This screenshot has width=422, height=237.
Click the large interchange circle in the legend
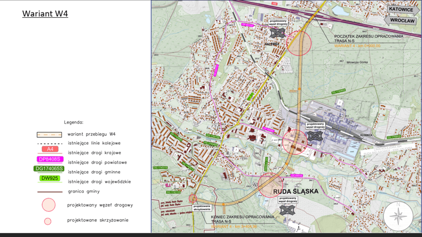[49, 205]
